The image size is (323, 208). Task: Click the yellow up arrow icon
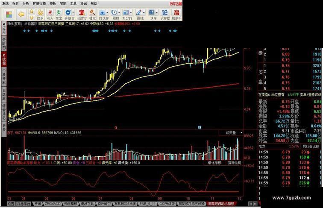coord(32,12)
